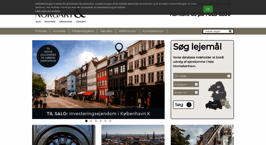Click the Søg button
Screen dimensions: 266x145
(x=183, y=105)
